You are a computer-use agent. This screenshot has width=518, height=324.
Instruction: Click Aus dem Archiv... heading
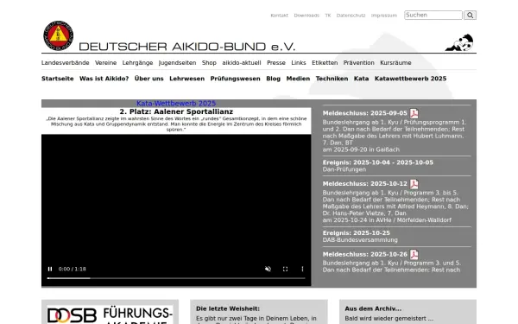[373, 308]
